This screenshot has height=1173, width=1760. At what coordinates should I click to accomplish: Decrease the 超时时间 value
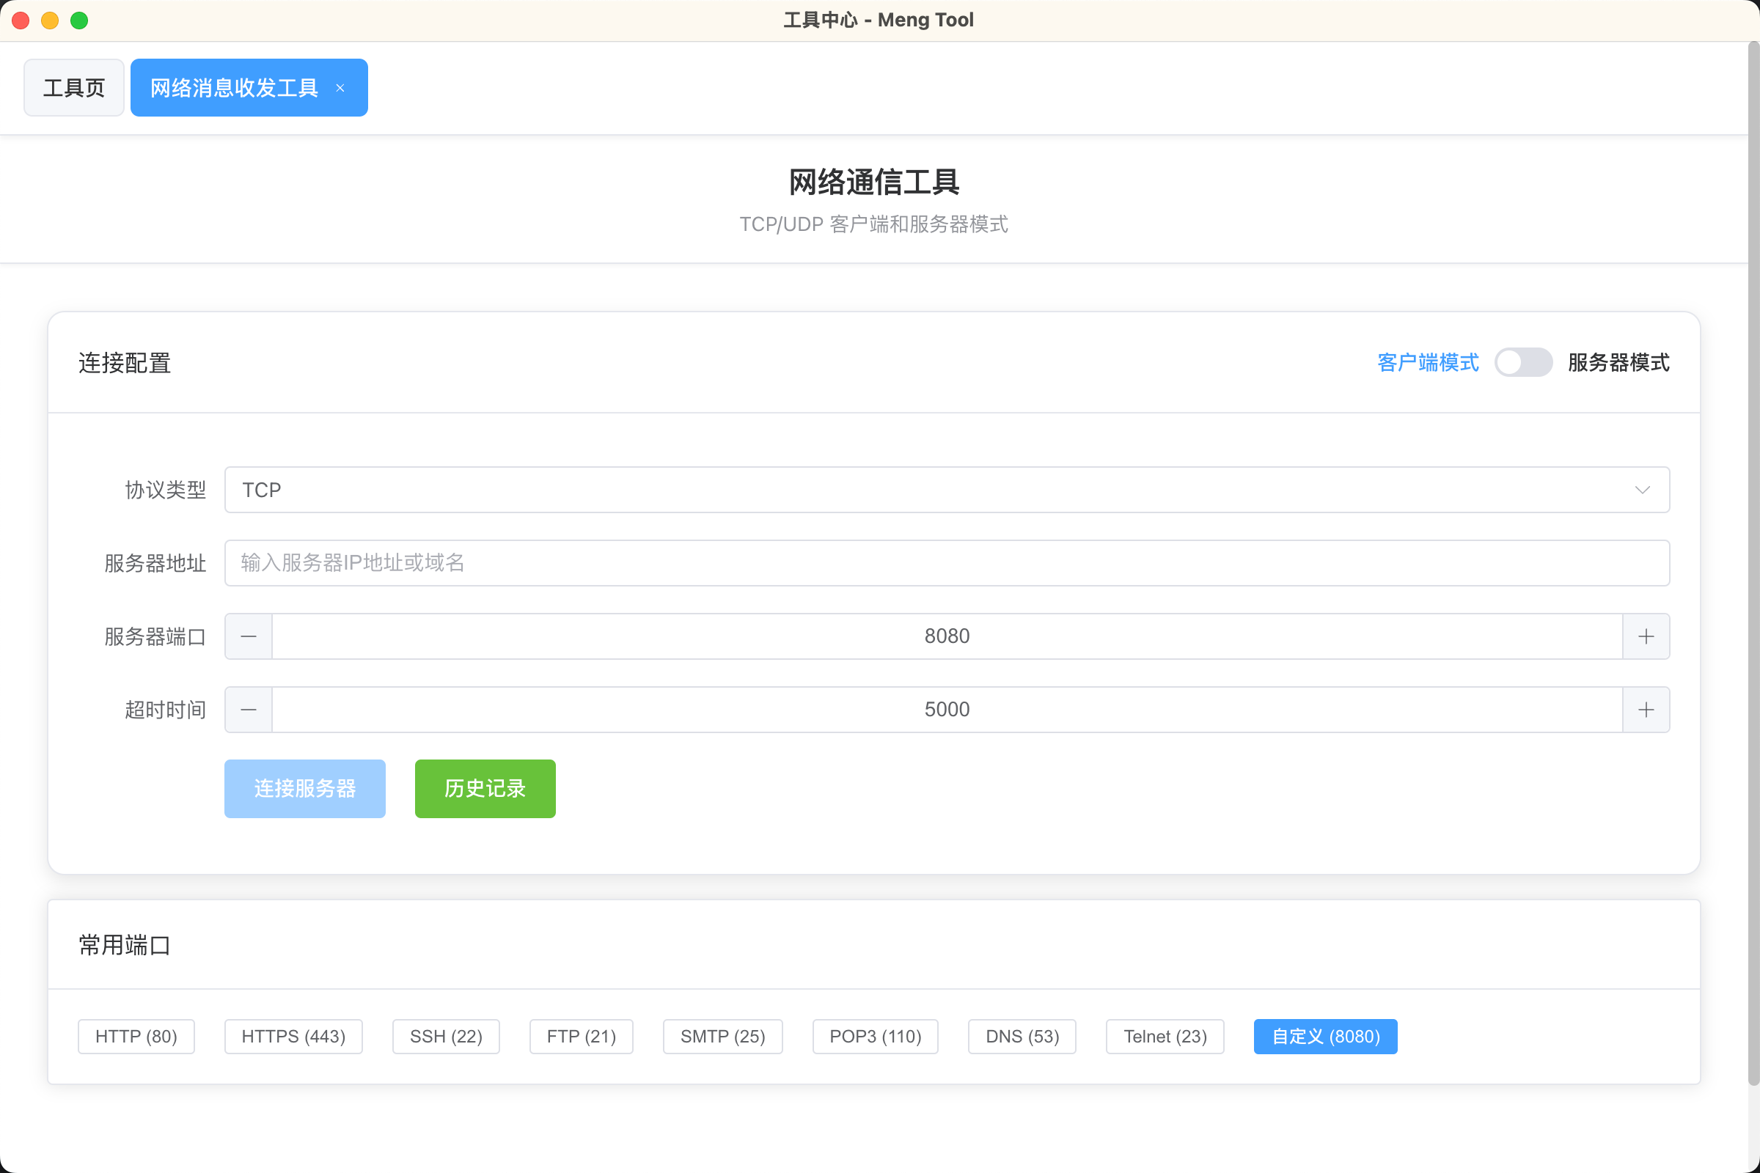pos(249,709)
